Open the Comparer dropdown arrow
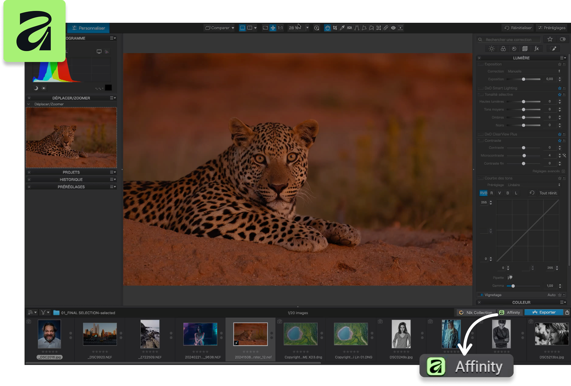The image size is (571, 386). (x=233, y=28)
